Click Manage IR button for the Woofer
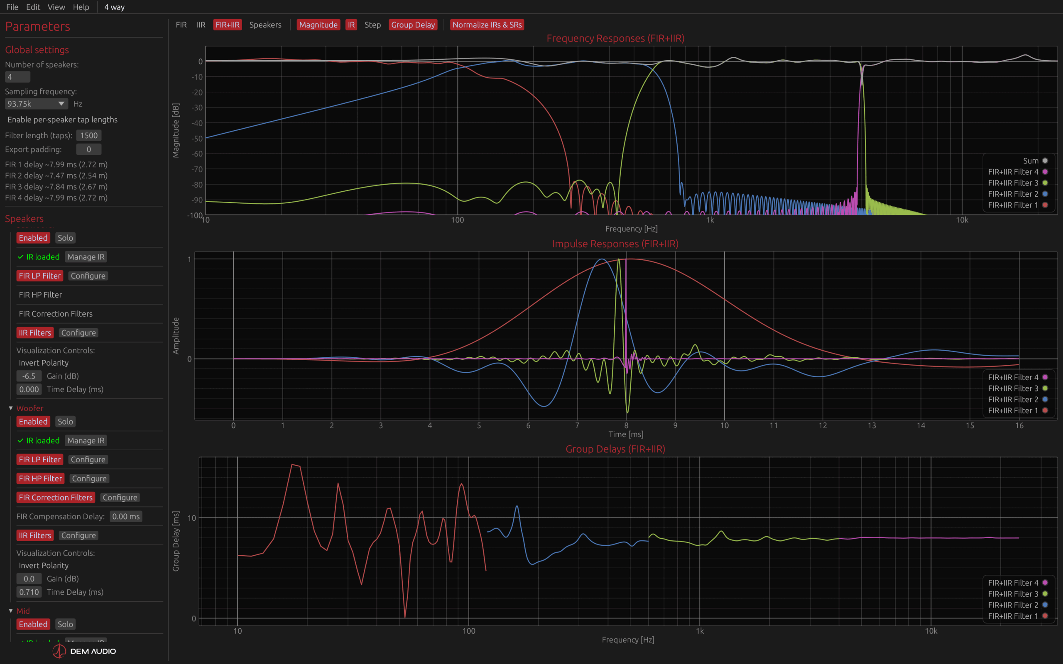This screenshot has width=1063, height=664. [x=86, y=440]
